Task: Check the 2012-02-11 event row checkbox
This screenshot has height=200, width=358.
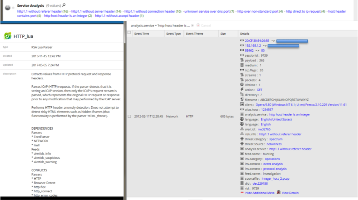Action: click(x=129, y=116)
